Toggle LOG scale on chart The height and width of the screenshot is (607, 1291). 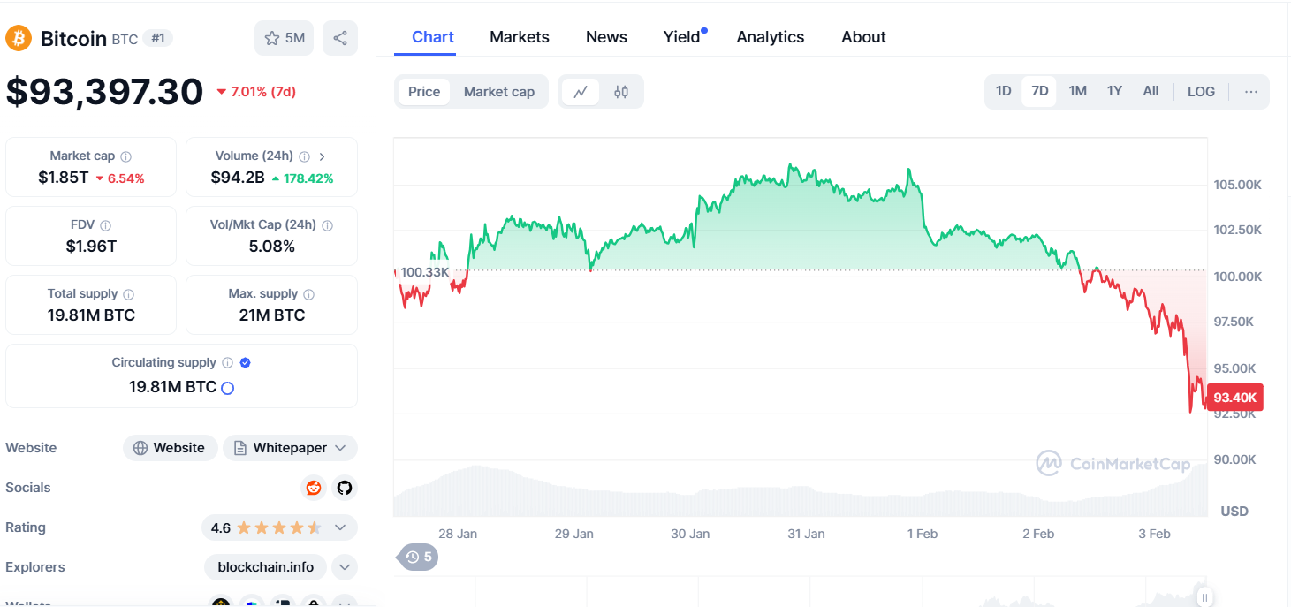[1201, 92]
